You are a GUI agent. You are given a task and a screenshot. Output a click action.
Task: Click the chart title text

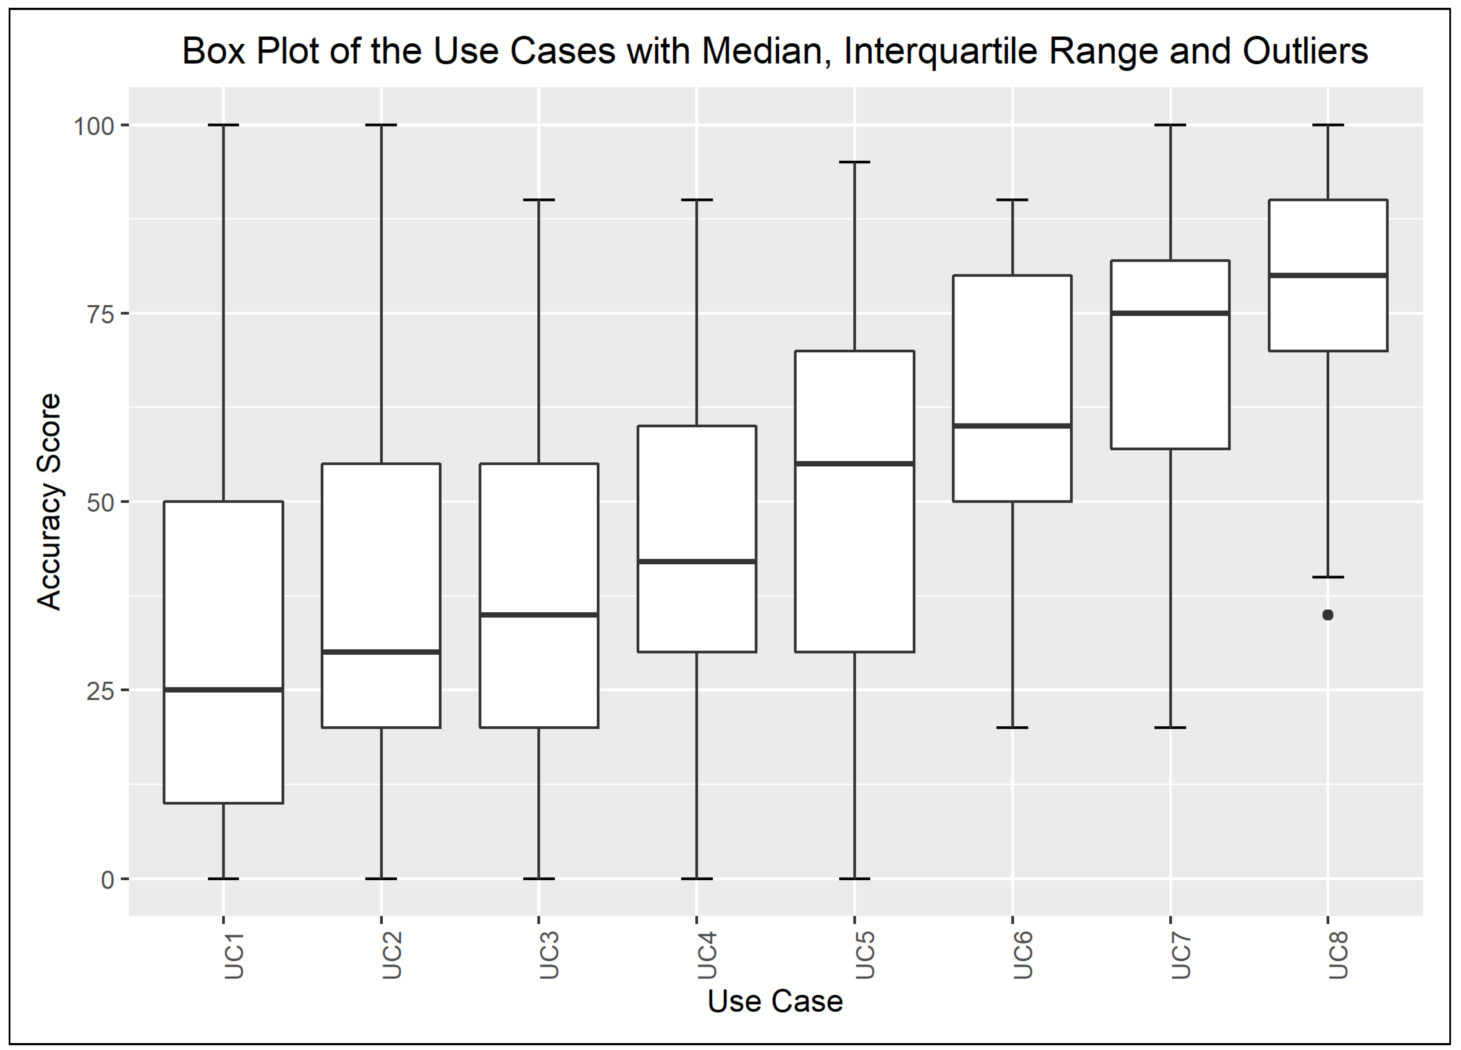(x=775, y=51)
